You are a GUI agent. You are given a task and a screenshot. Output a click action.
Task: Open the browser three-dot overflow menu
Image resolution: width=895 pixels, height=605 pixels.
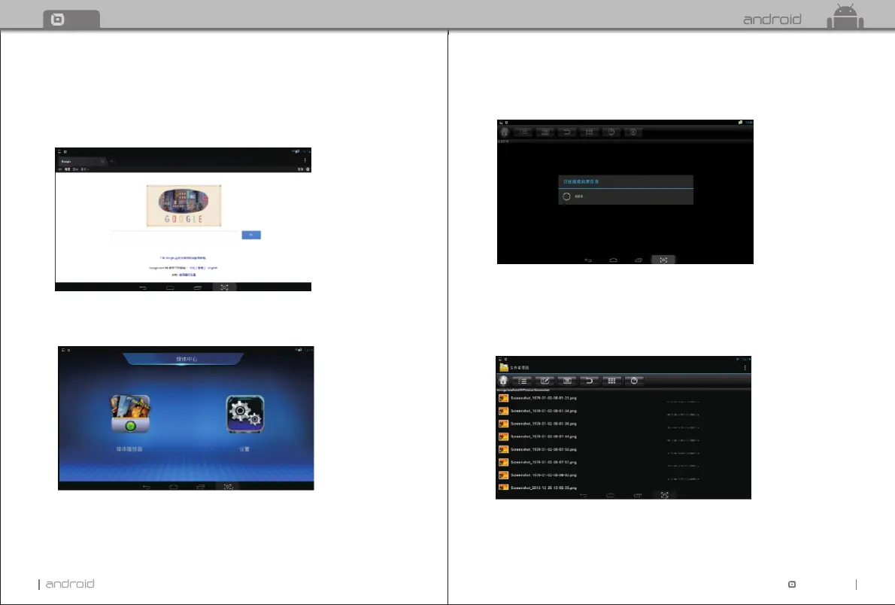305,160
